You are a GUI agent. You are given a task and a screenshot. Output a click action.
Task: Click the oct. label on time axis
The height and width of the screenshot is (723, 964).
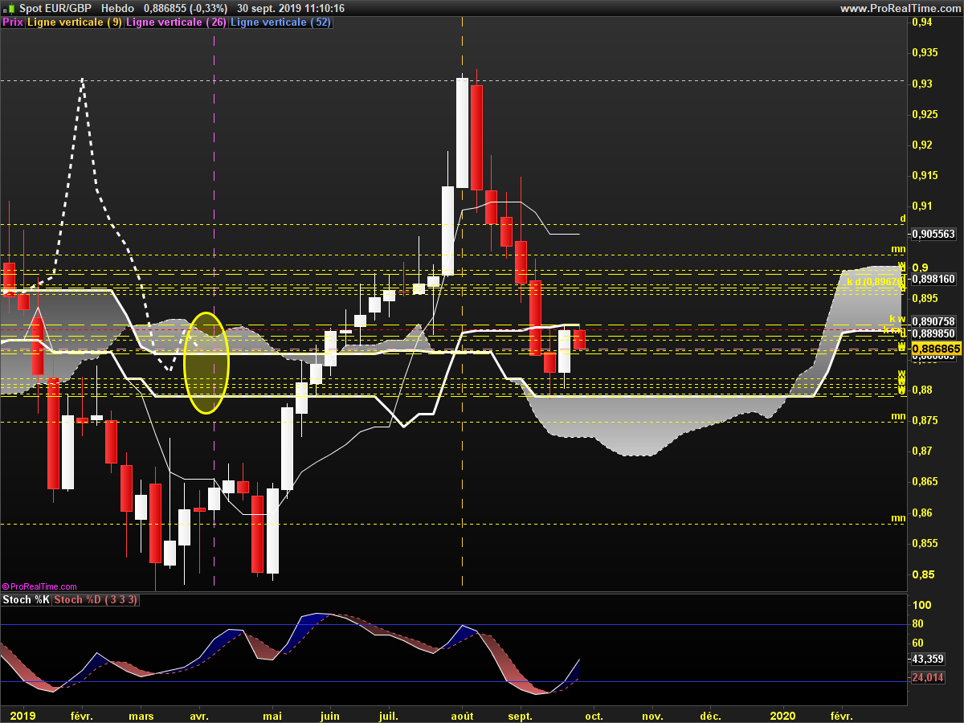coord(594,715)
